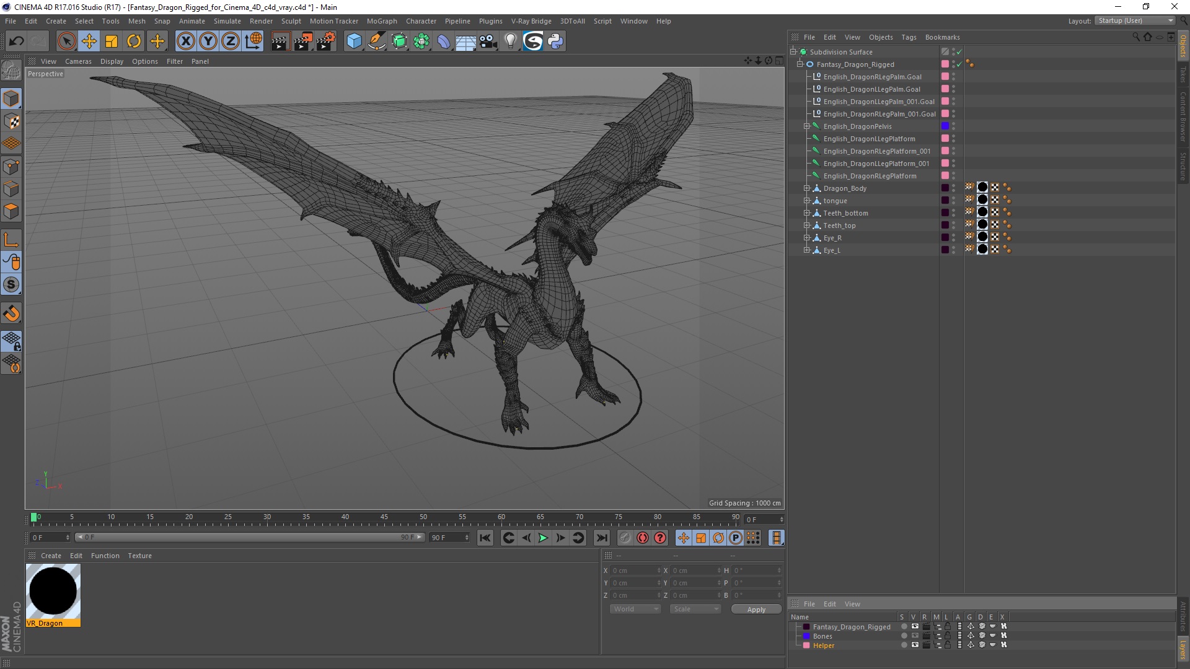Collapse Fantasy_Dragon_Rigged hierarchy
The width and height of the screenshot is (1190, 669).
(800, 64)
